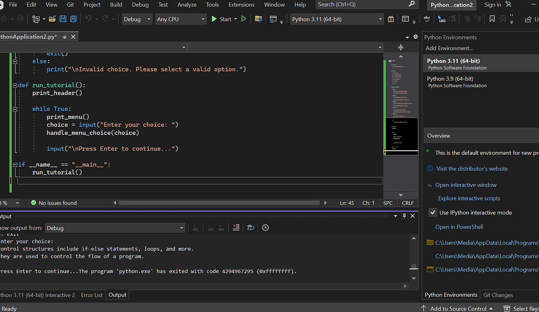Uncheck Use IPython interactive mode
The height and width of the screenshot is (312, 539).
(433, 212)
